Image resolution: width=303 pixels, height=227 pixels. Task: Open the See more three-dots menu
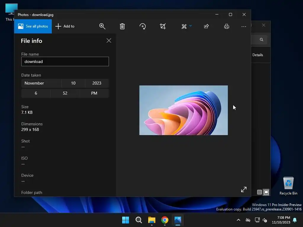(x=244, y=26)
